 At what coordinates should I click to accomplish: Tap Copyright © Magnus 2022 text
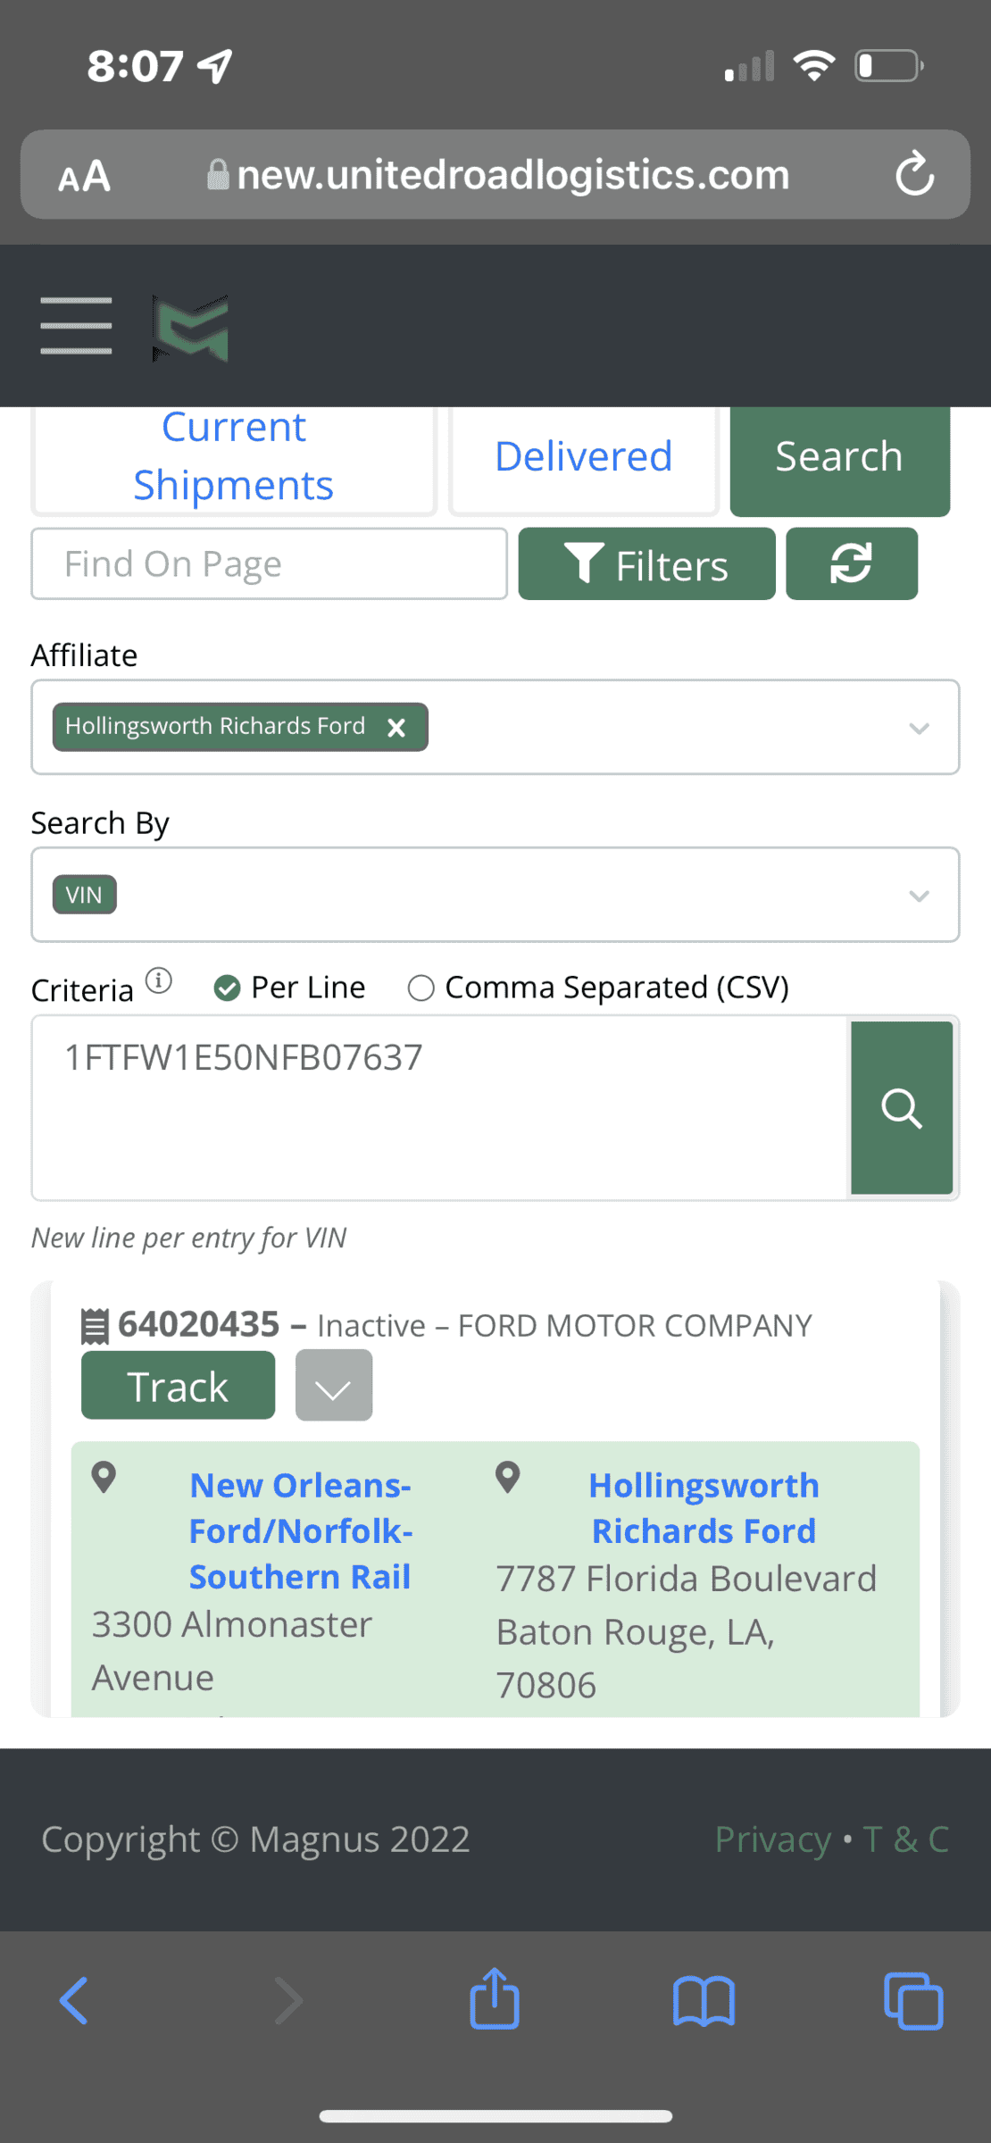tap(255, 1839)
